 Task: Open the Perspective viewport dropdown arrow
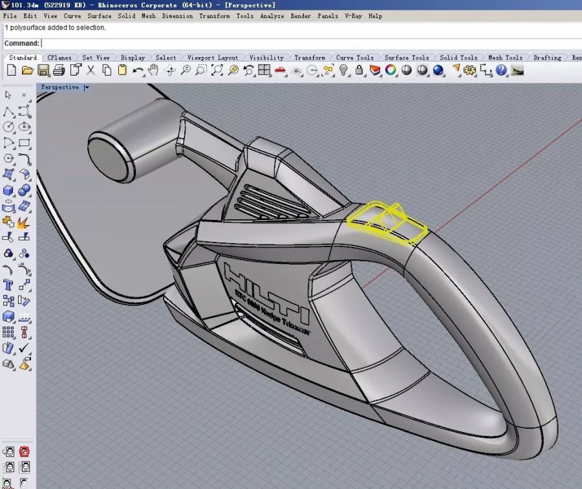click(87, 87)
